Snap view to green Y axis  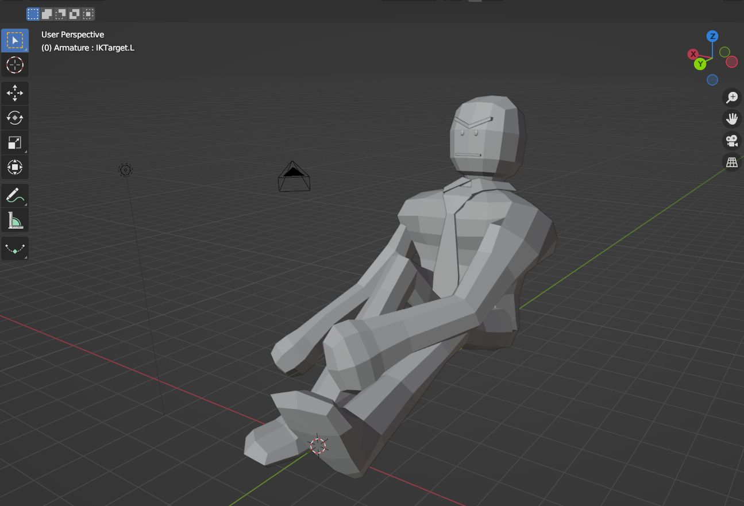point(700,64)
